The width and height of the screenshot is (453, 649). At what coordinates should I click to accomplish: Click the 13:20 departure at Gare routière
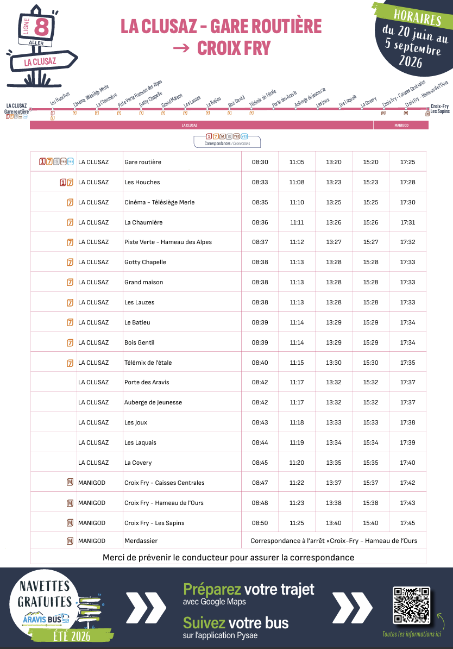[334, 162]
